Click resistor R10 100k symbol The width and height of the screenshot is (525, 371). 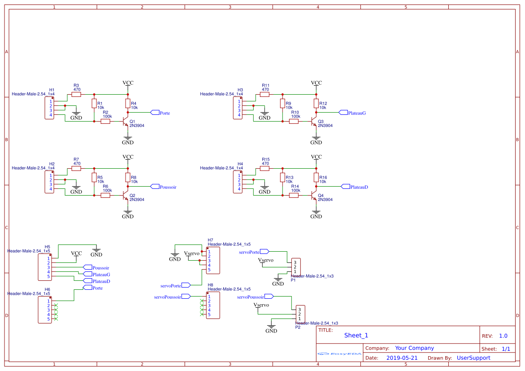tap(294, 121)
